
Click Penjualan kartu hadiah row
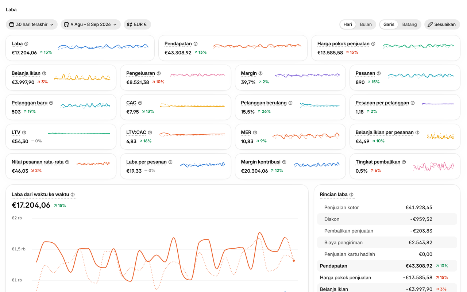[387, 254]
